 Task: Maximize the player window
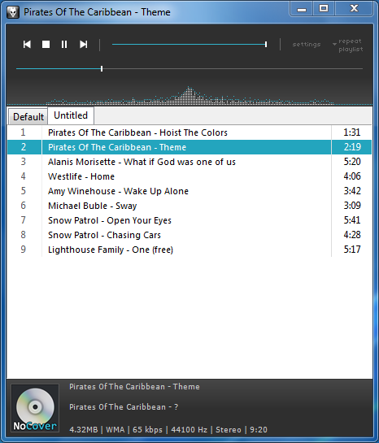tap(324, 9)
